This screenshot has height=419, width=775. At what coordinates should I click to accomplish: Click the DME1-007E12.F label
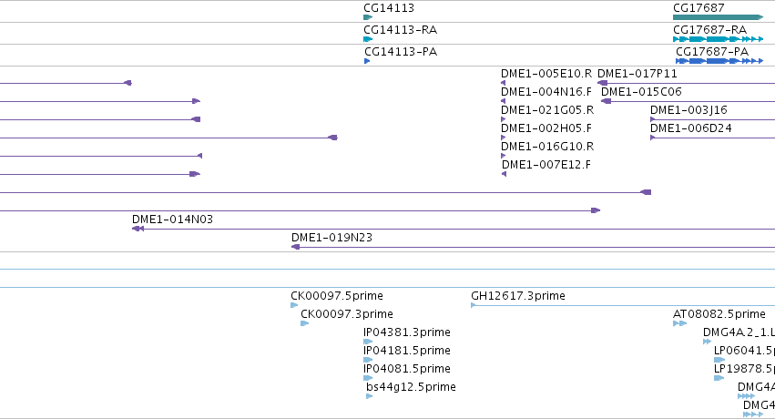[546, 165]
